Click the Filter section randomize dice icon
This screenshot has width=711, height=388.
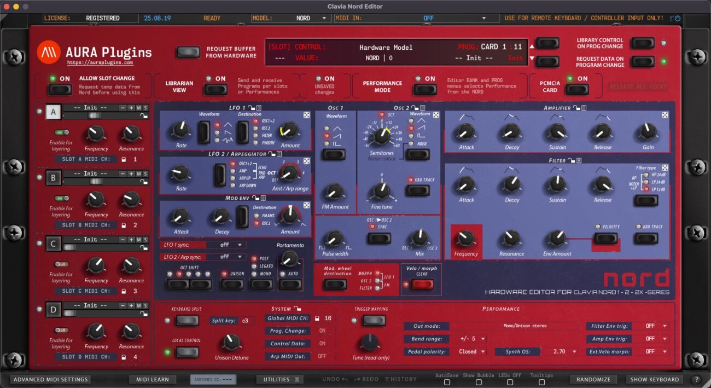(665, 168)
